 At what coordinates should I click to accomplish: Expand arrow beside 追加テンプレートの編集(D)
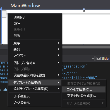click(x=58, y=89)
